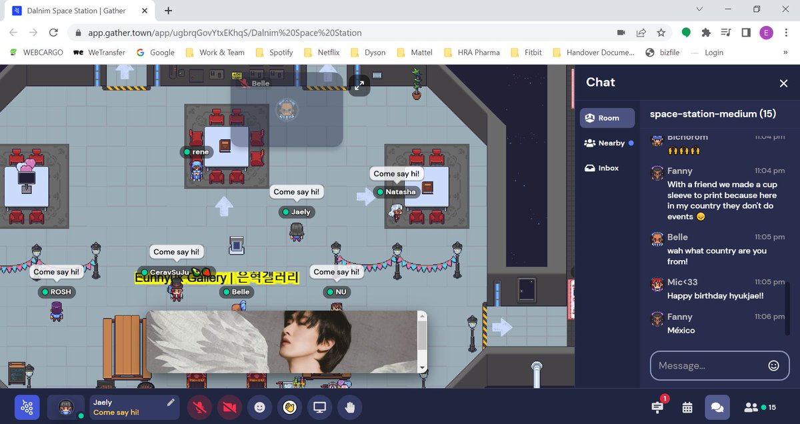Toggle the browser side panel icon

[x=746, y=32]
